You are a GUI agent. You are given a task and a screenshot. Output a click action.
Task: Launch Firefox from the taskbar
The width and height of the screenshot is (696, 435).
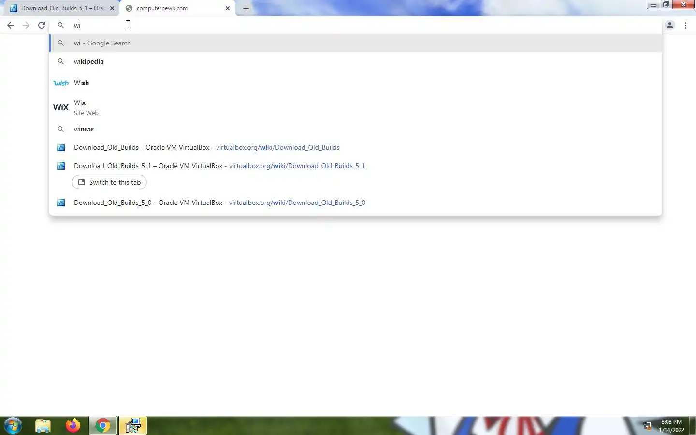(73, 425)
